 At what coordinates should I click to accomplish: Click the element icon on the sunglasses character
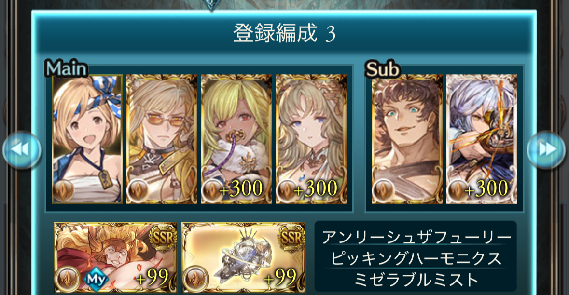pos(138,190)
